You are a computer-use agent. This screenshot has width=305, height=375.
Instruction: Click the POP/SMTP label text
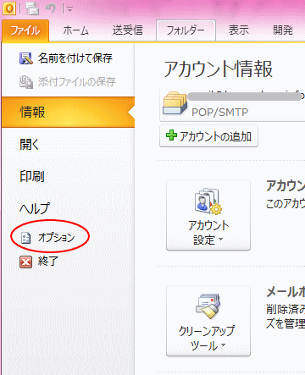pyautogui.click(x=219, y=113)
